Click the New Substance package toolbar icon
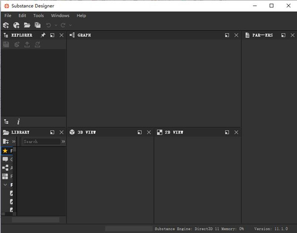Image resolution: width=297 pixels, height=233 pixels. pos(6,25)
